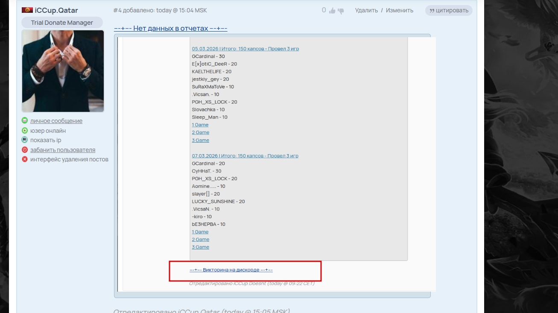Screen dimensions: 558x313
Task: Select the text slayer[] - 20
Action: coord(206,194)
